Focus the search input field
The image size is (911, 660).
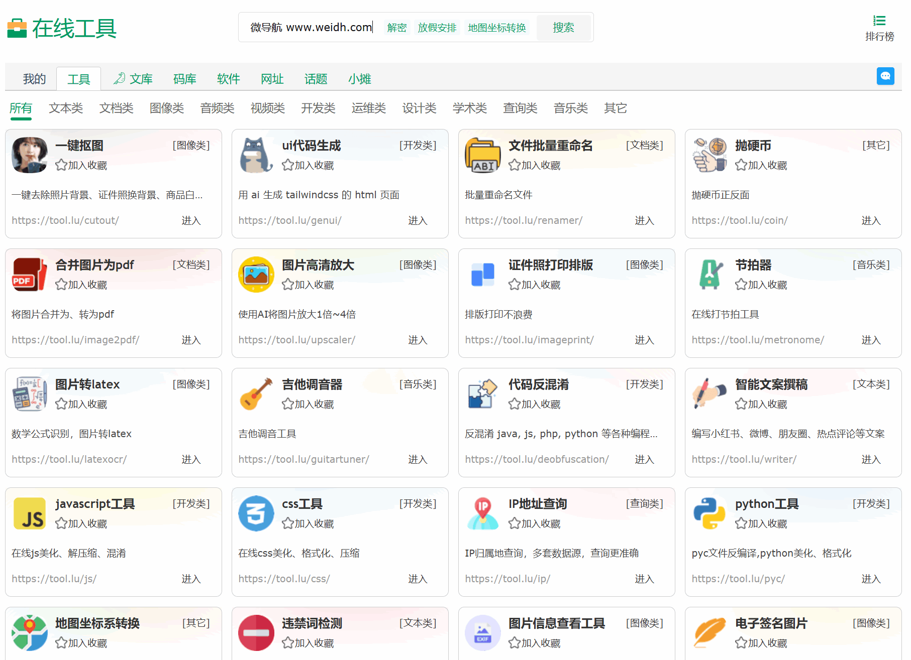tap(312, 27)
